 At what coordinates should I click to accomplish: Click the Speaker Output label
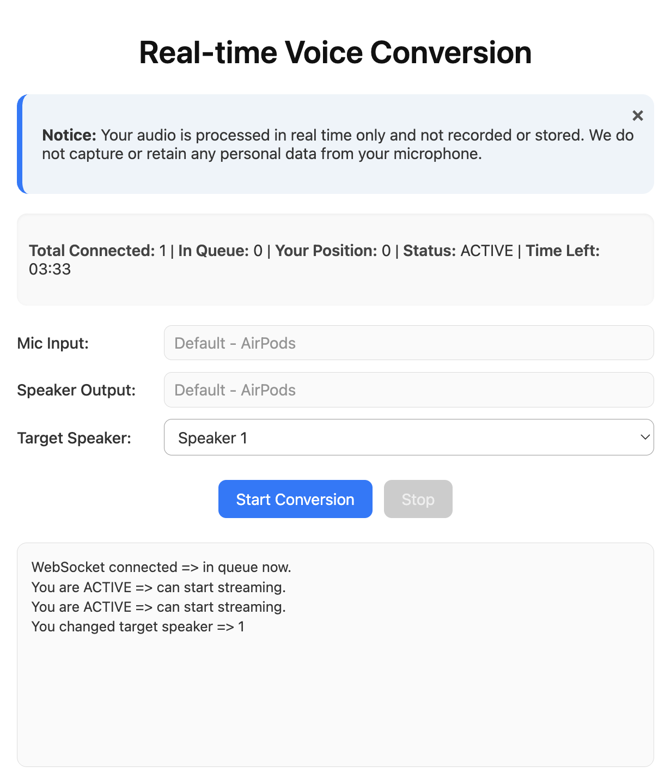coord(76,390)
